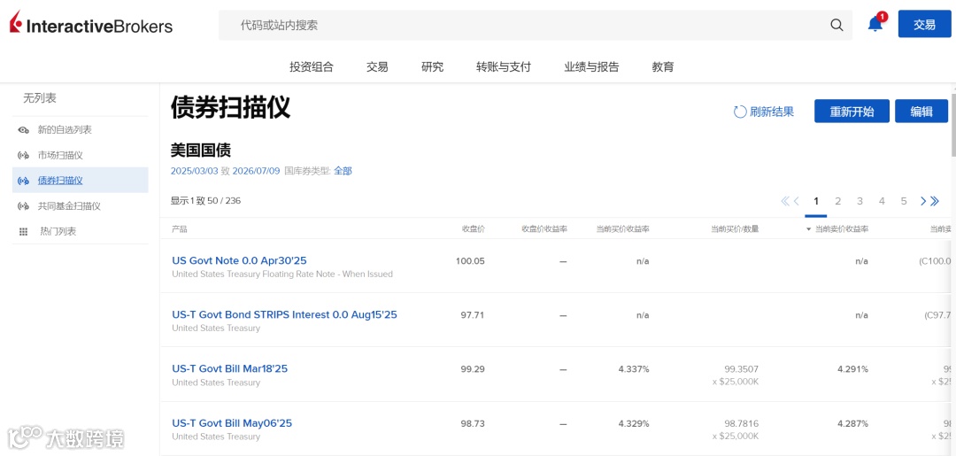Click the grid icon beside 热门列表
956x456 pixels.
pyautogui.click(x=24, y=232)
